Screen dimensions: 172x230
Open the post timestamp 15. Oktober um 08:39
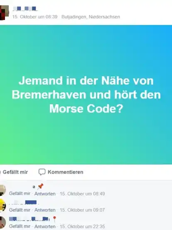pyautogui.click(x=35, y=17)
